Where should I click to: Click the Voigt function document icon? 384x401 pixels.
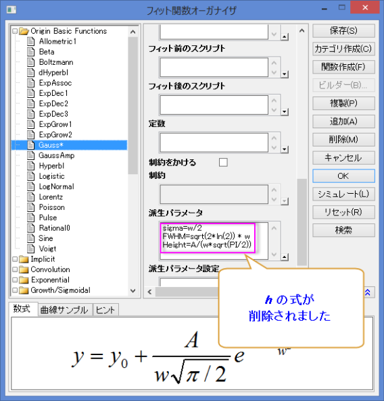click(x=30, y=248)
